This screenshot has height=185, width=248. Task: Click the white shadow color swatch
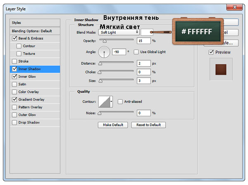pyautogui.click(x=145, y=32)
